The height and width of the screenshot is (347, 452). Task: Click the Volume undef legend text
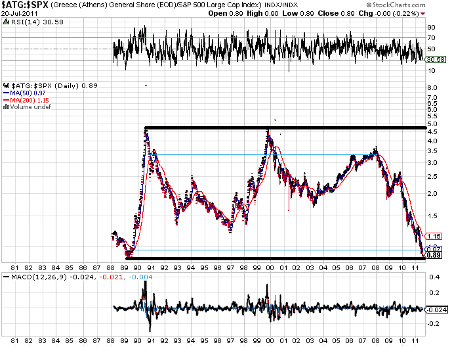point(31,107)
